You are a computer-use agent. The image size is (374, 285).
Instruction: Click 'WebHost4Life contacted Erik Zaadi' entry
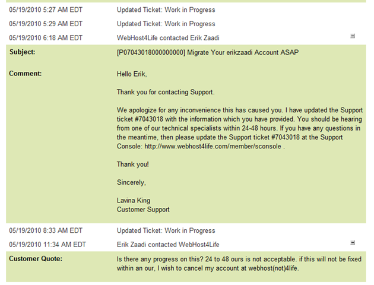(x=168, y=38)
